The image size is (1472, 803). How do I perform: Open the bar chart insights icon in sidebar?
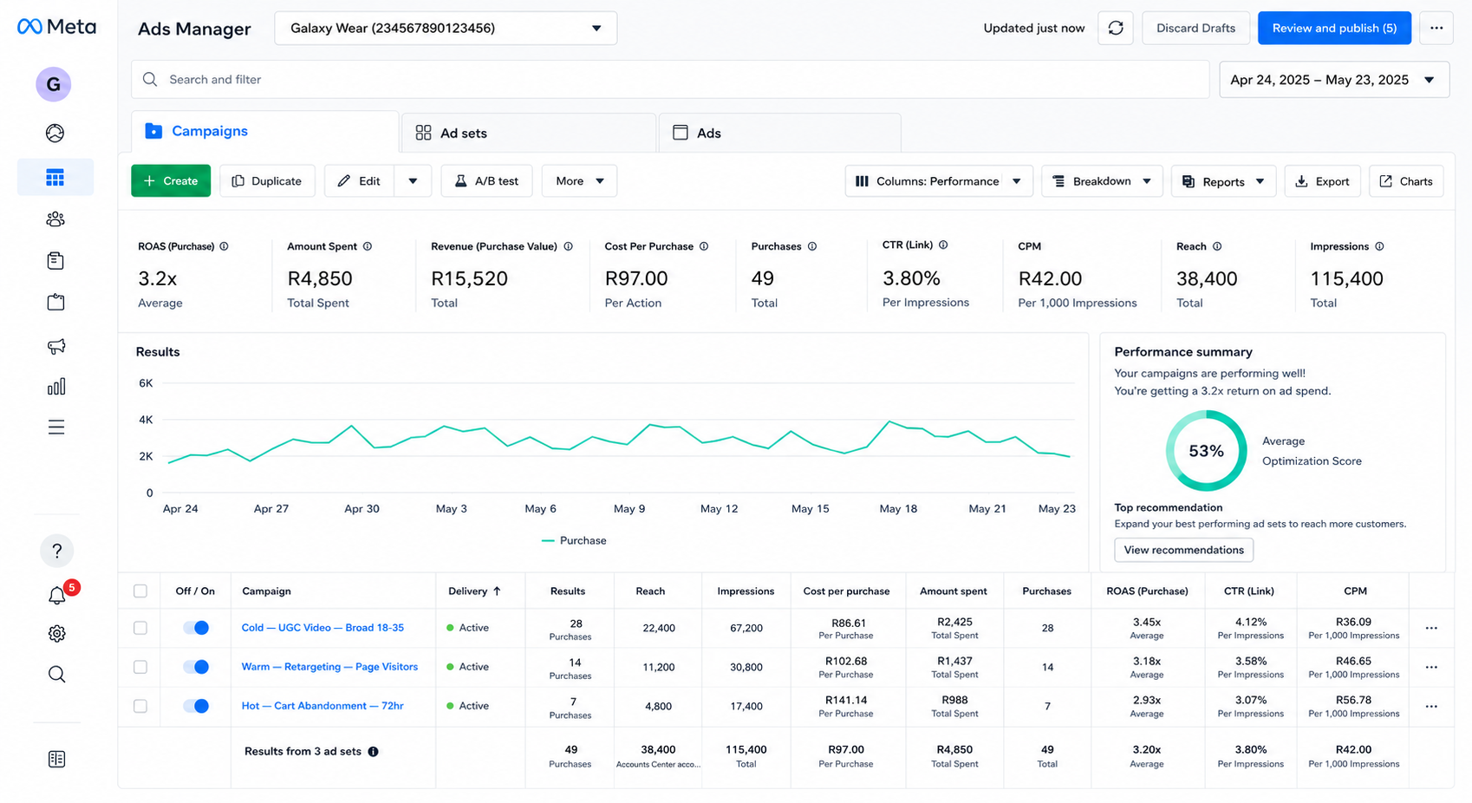pos(55,387)
